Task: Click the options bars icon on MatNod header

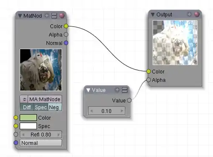Action: pyautogui.click(x=54, y=16)
